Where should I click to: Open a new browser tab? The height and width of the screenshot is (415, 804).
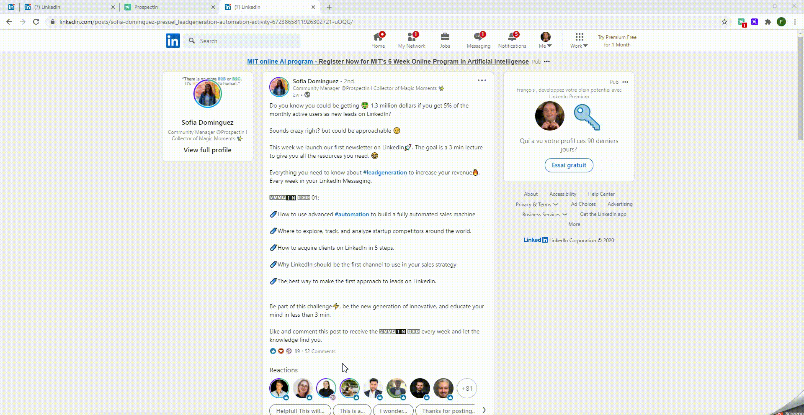pyautogui.click(x=329, y=7)
